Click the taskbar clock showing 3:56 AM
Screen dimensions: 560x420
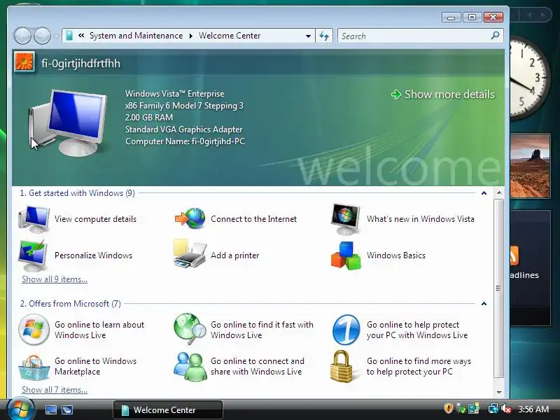tap(533, 409)
